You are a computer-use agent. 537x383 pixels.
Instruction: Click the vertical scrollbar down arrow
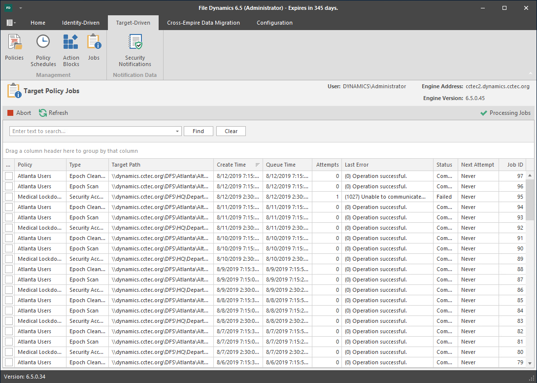coord(530,363)
